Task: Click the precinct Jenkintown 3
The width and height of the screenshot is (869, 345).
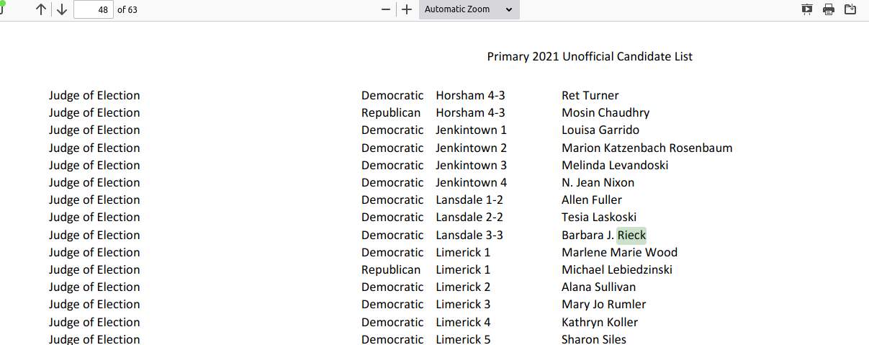Action: pyautogui.click(x=471, y=165)
